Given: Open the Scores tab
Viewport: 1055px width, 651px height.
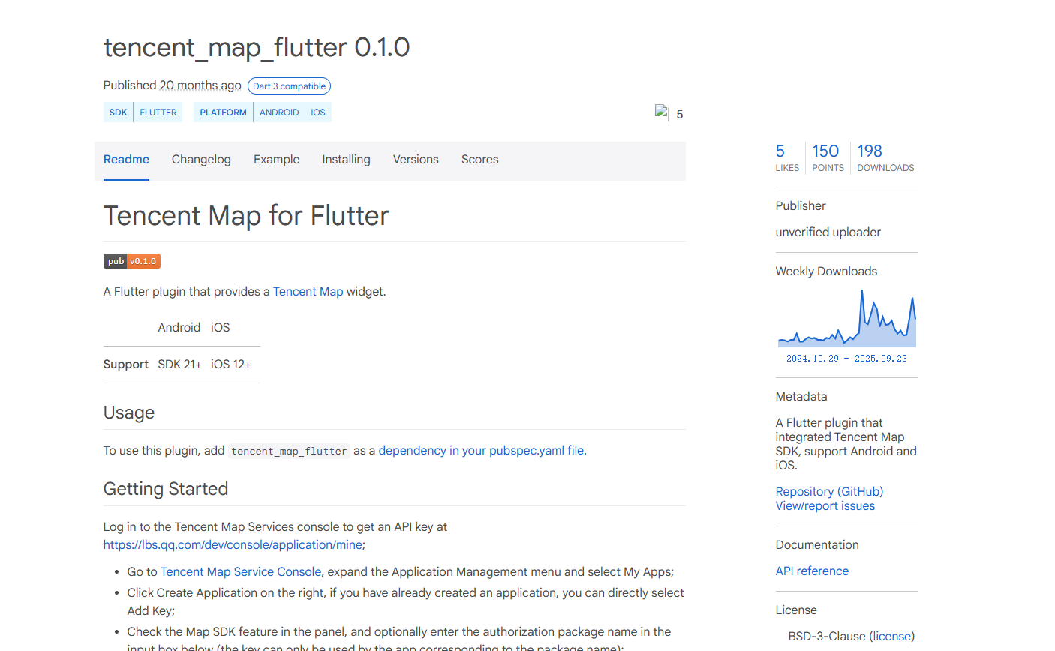Looking at the screenshot, I should [x=479, y=160].
